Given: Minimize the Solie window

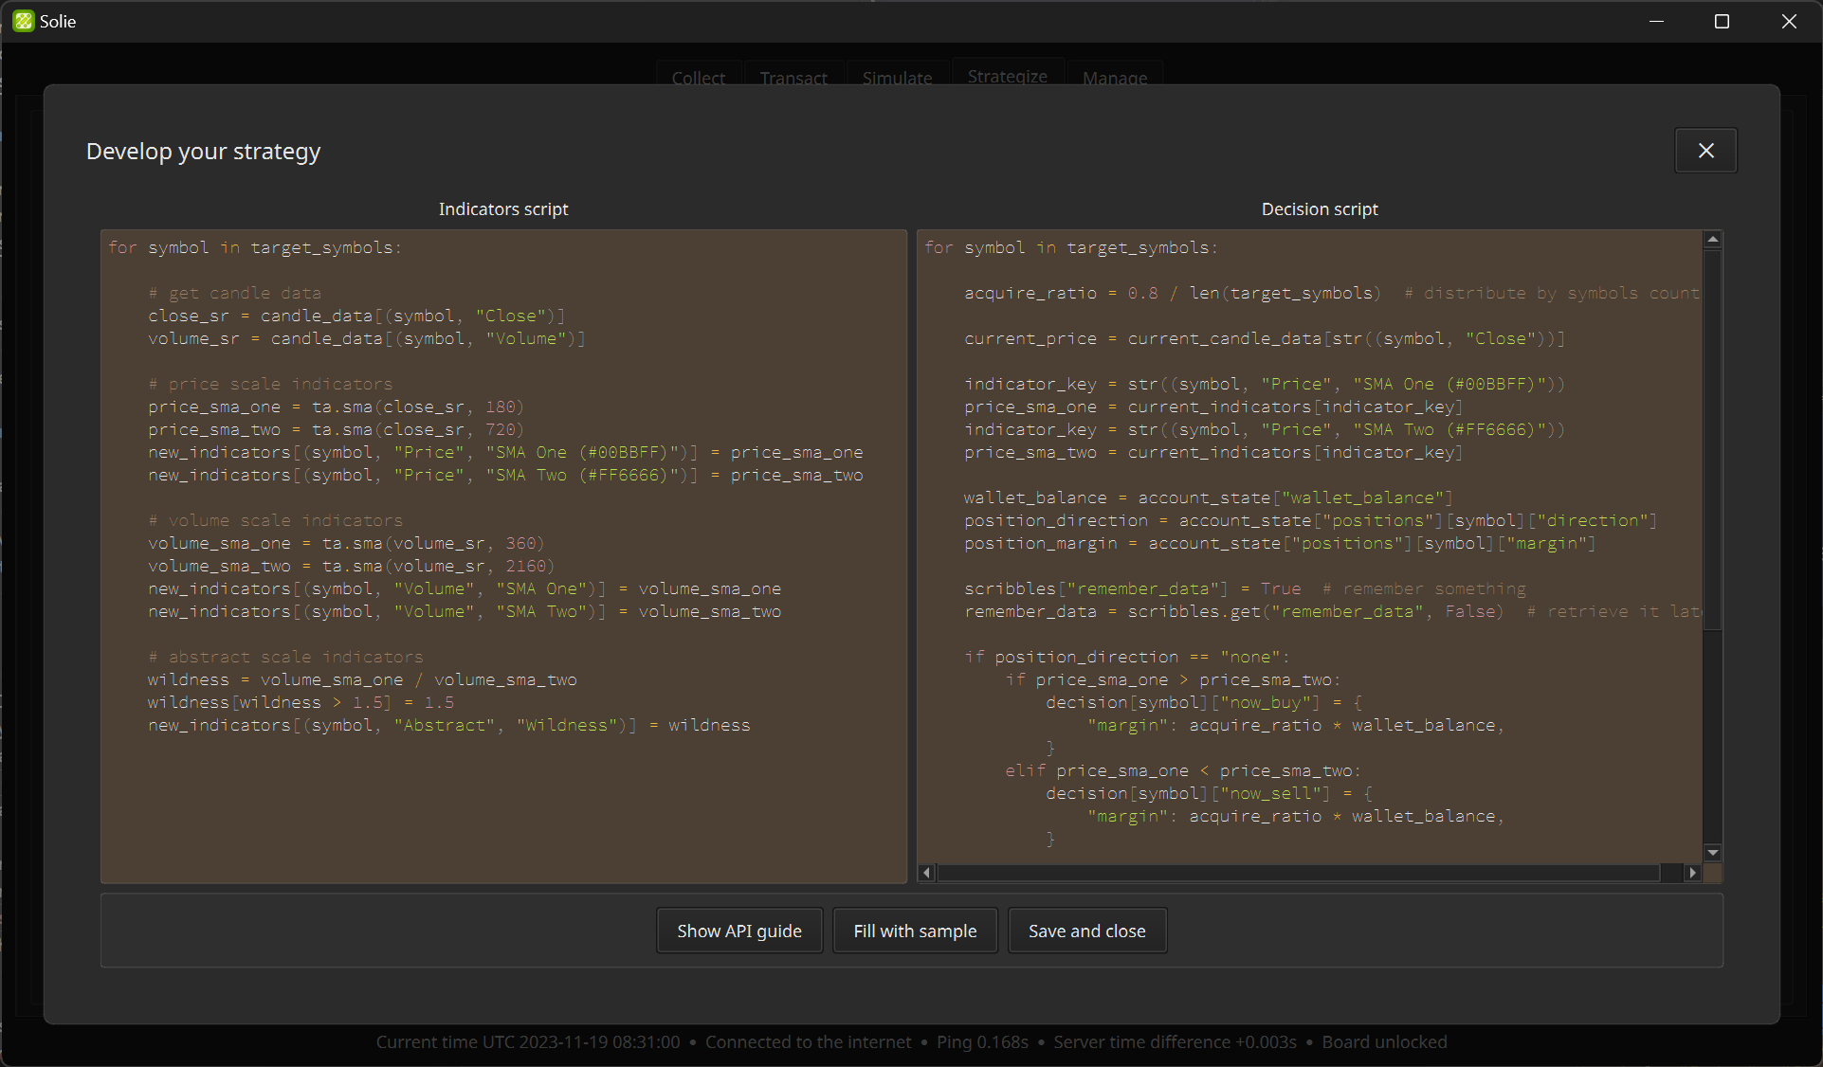Looking at the screenshot, I should click(x=1656, y=21).
